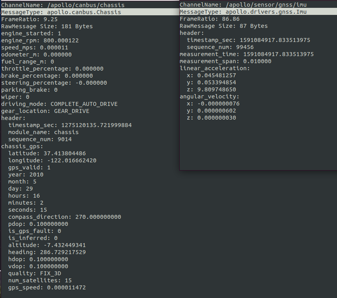Select the angular_velocity: field label
The width and height of the screenshot is (337, 298).
[209, 97]
